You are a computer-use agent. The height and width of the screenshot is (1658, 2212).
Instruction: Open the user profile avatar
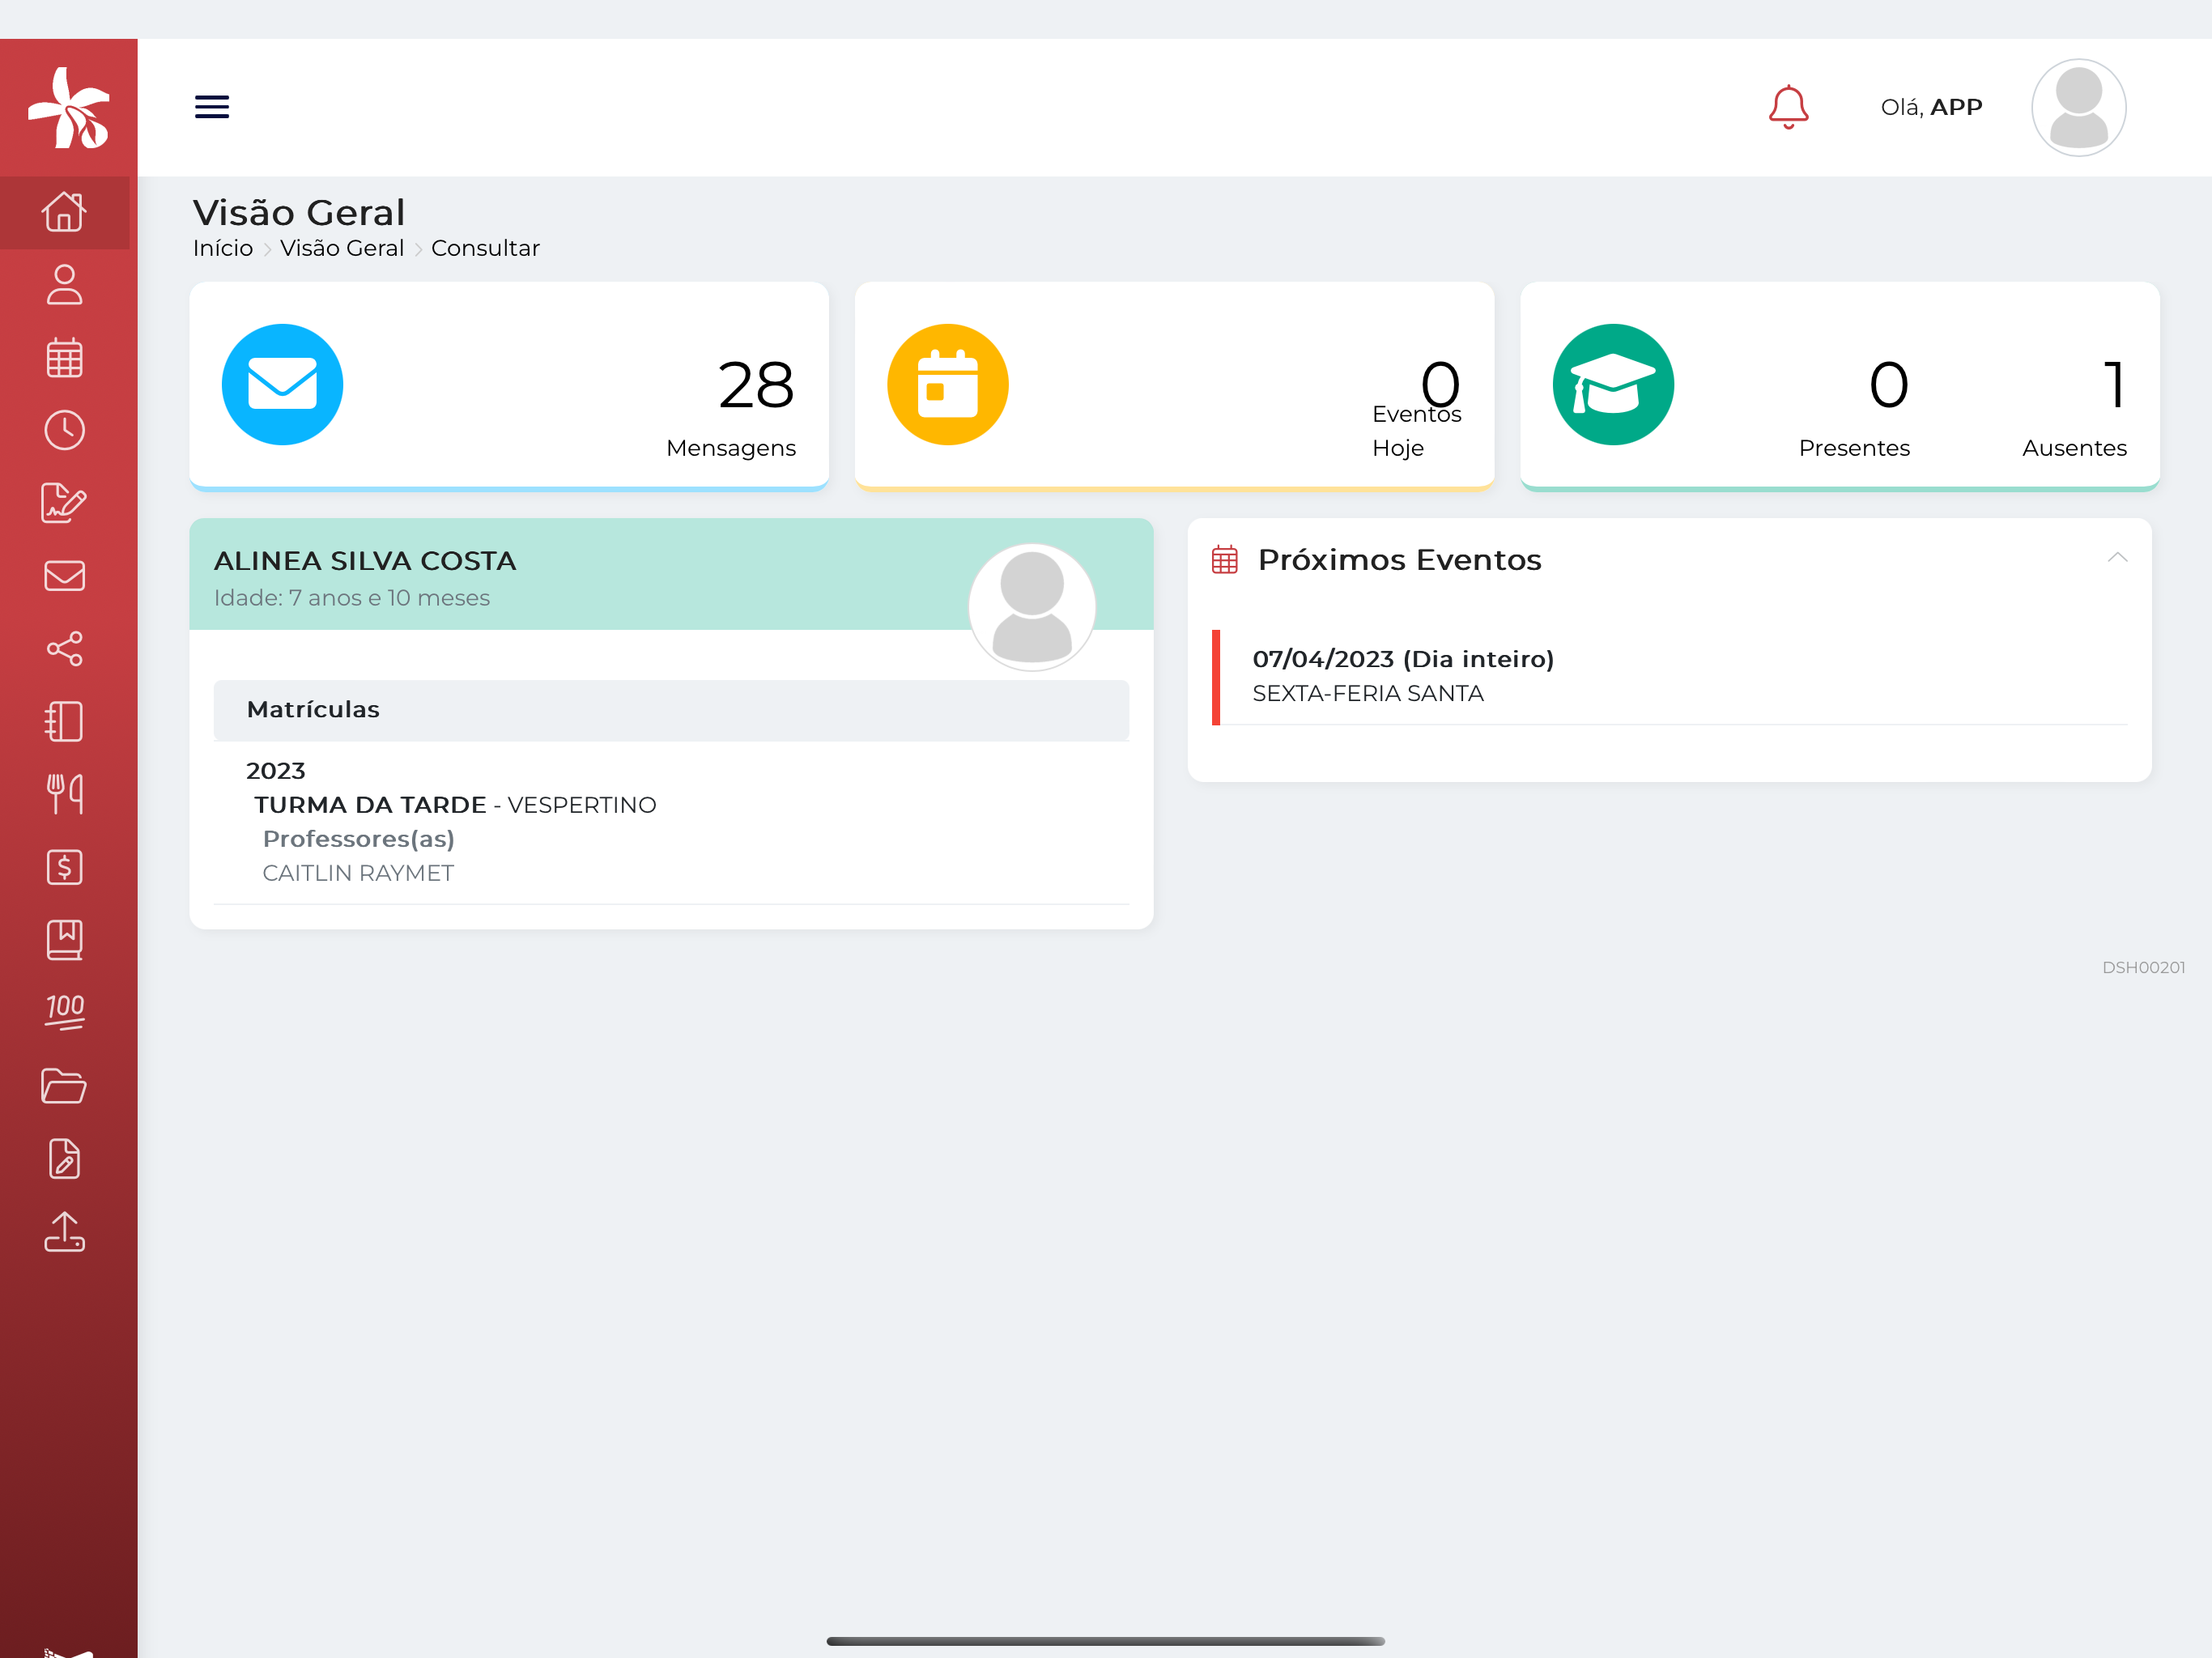(x=2078, y=107)
